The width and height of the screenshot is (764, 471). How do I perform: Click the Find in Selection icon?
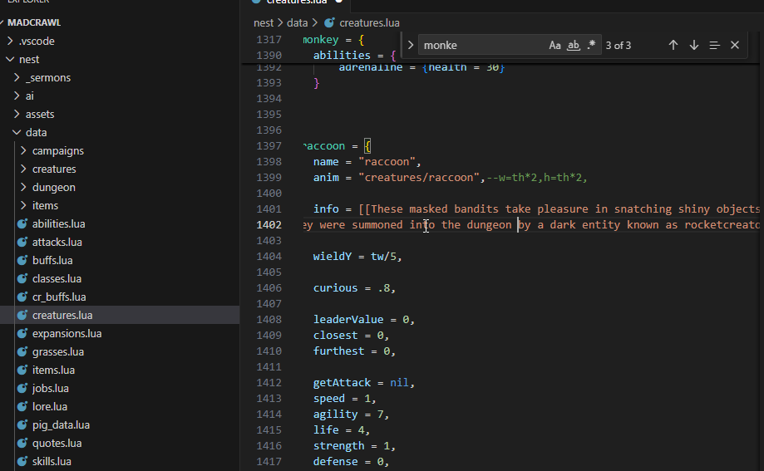tap(714, 45)
